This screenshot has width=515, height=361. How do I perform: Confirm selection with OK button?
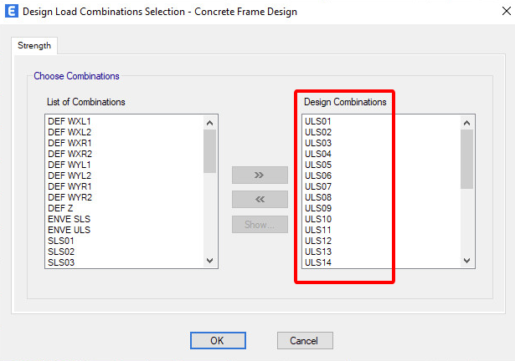(217, 340)
